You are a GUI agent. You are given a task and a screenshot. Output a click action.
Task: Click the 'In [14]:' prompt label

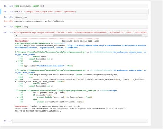coord(8,27)
